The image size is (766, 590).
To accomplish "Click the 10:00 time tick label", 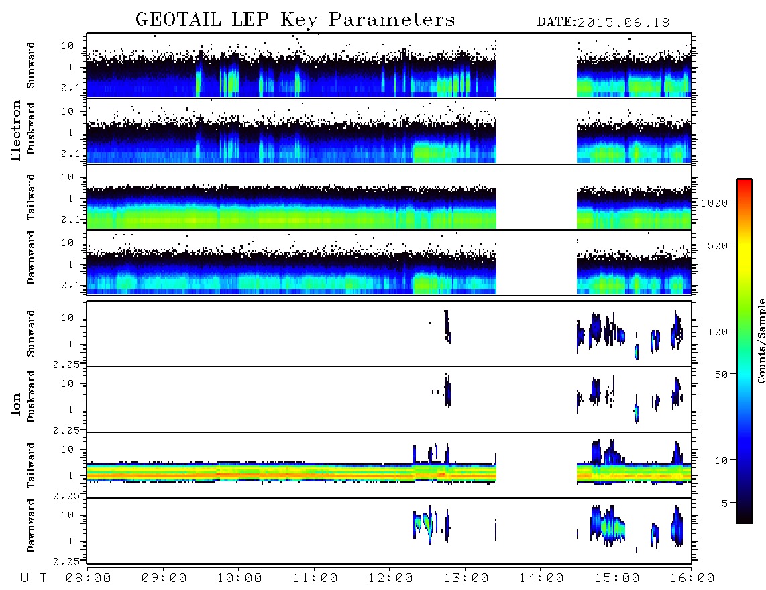I will tap(239, 579).
